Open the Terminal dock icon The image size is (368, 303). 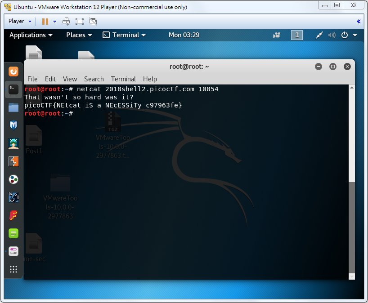(13, 89)
